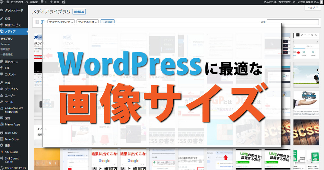Screen dimensions: 324x170
Task: Click the plus 新規 icon in admin bar
Action: point(51,2)
